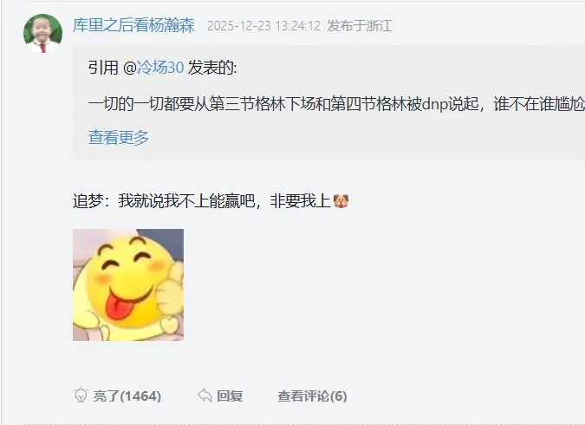
Task: Click the quoted line starting 一切的一切
Action: pyautogui.click(x=336, y=104)
